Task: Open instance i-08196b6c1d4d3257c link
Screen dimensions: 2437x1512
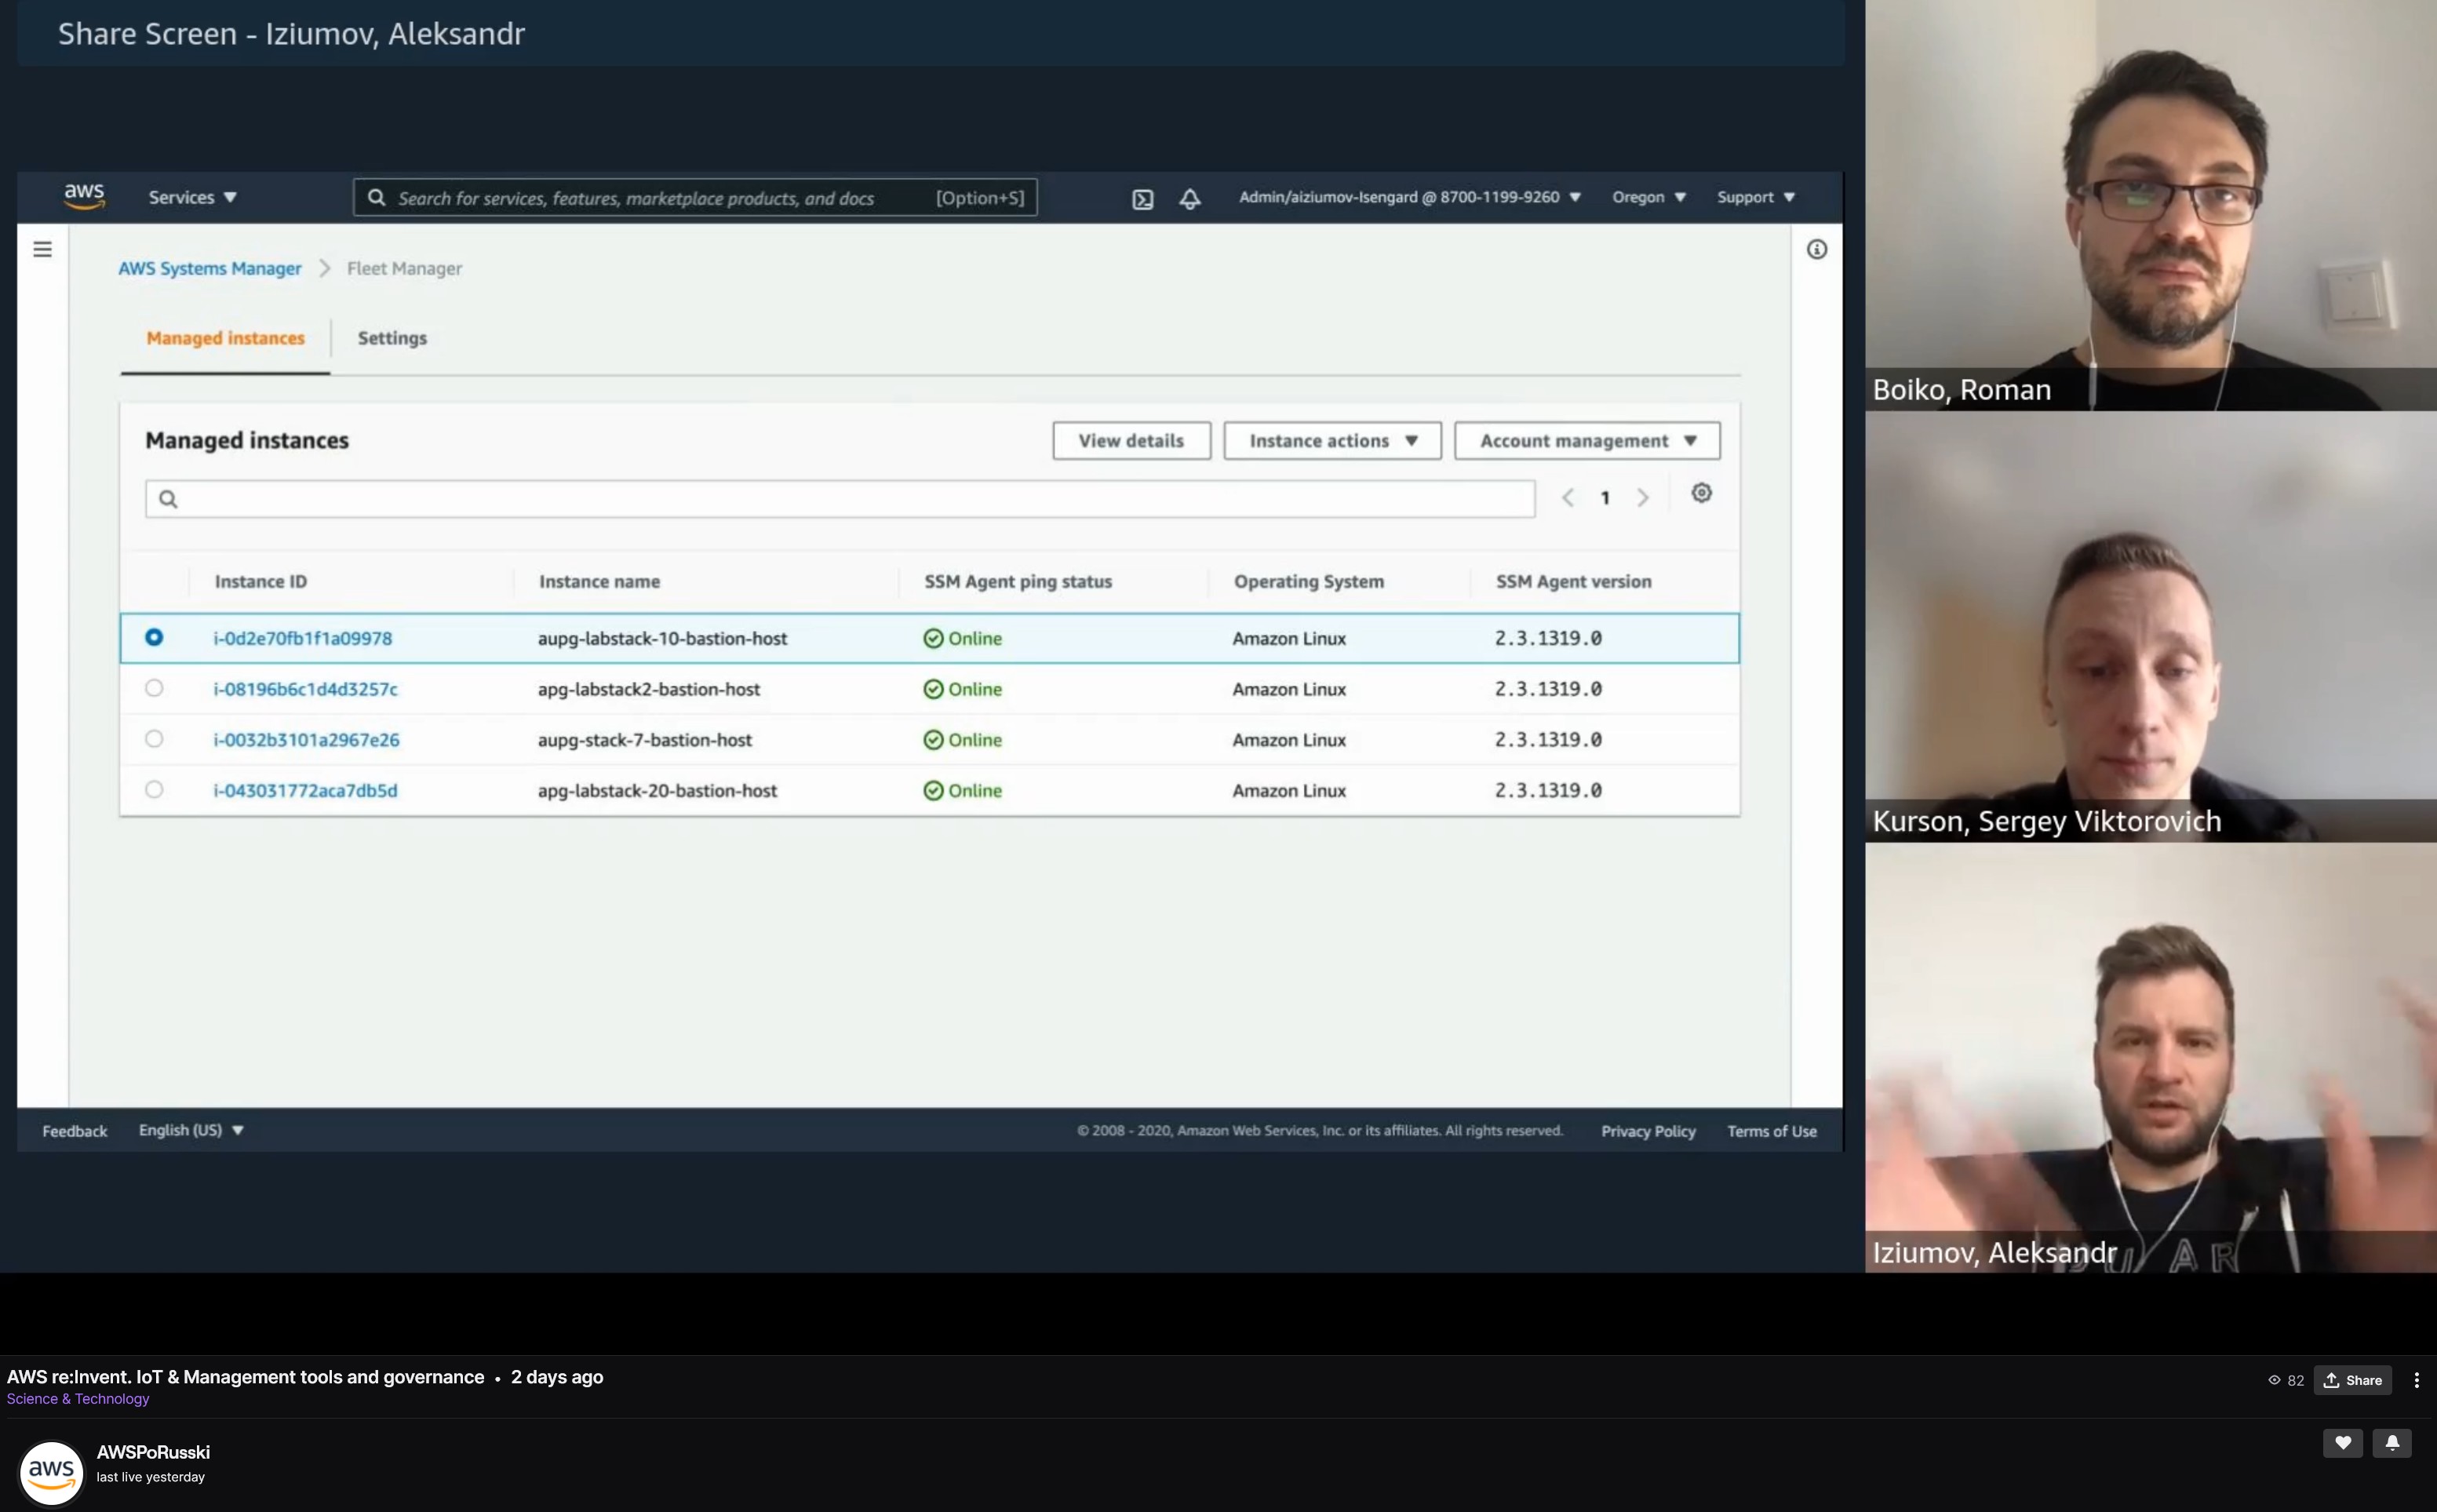Action: (x=305, y=689)
